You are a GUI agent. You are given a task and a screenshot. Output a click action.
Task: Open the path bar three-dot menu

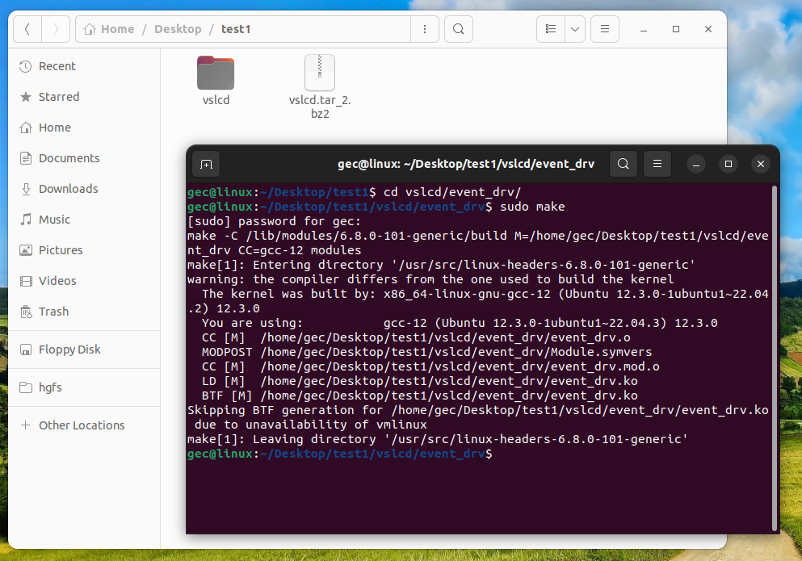pos(425,29)
